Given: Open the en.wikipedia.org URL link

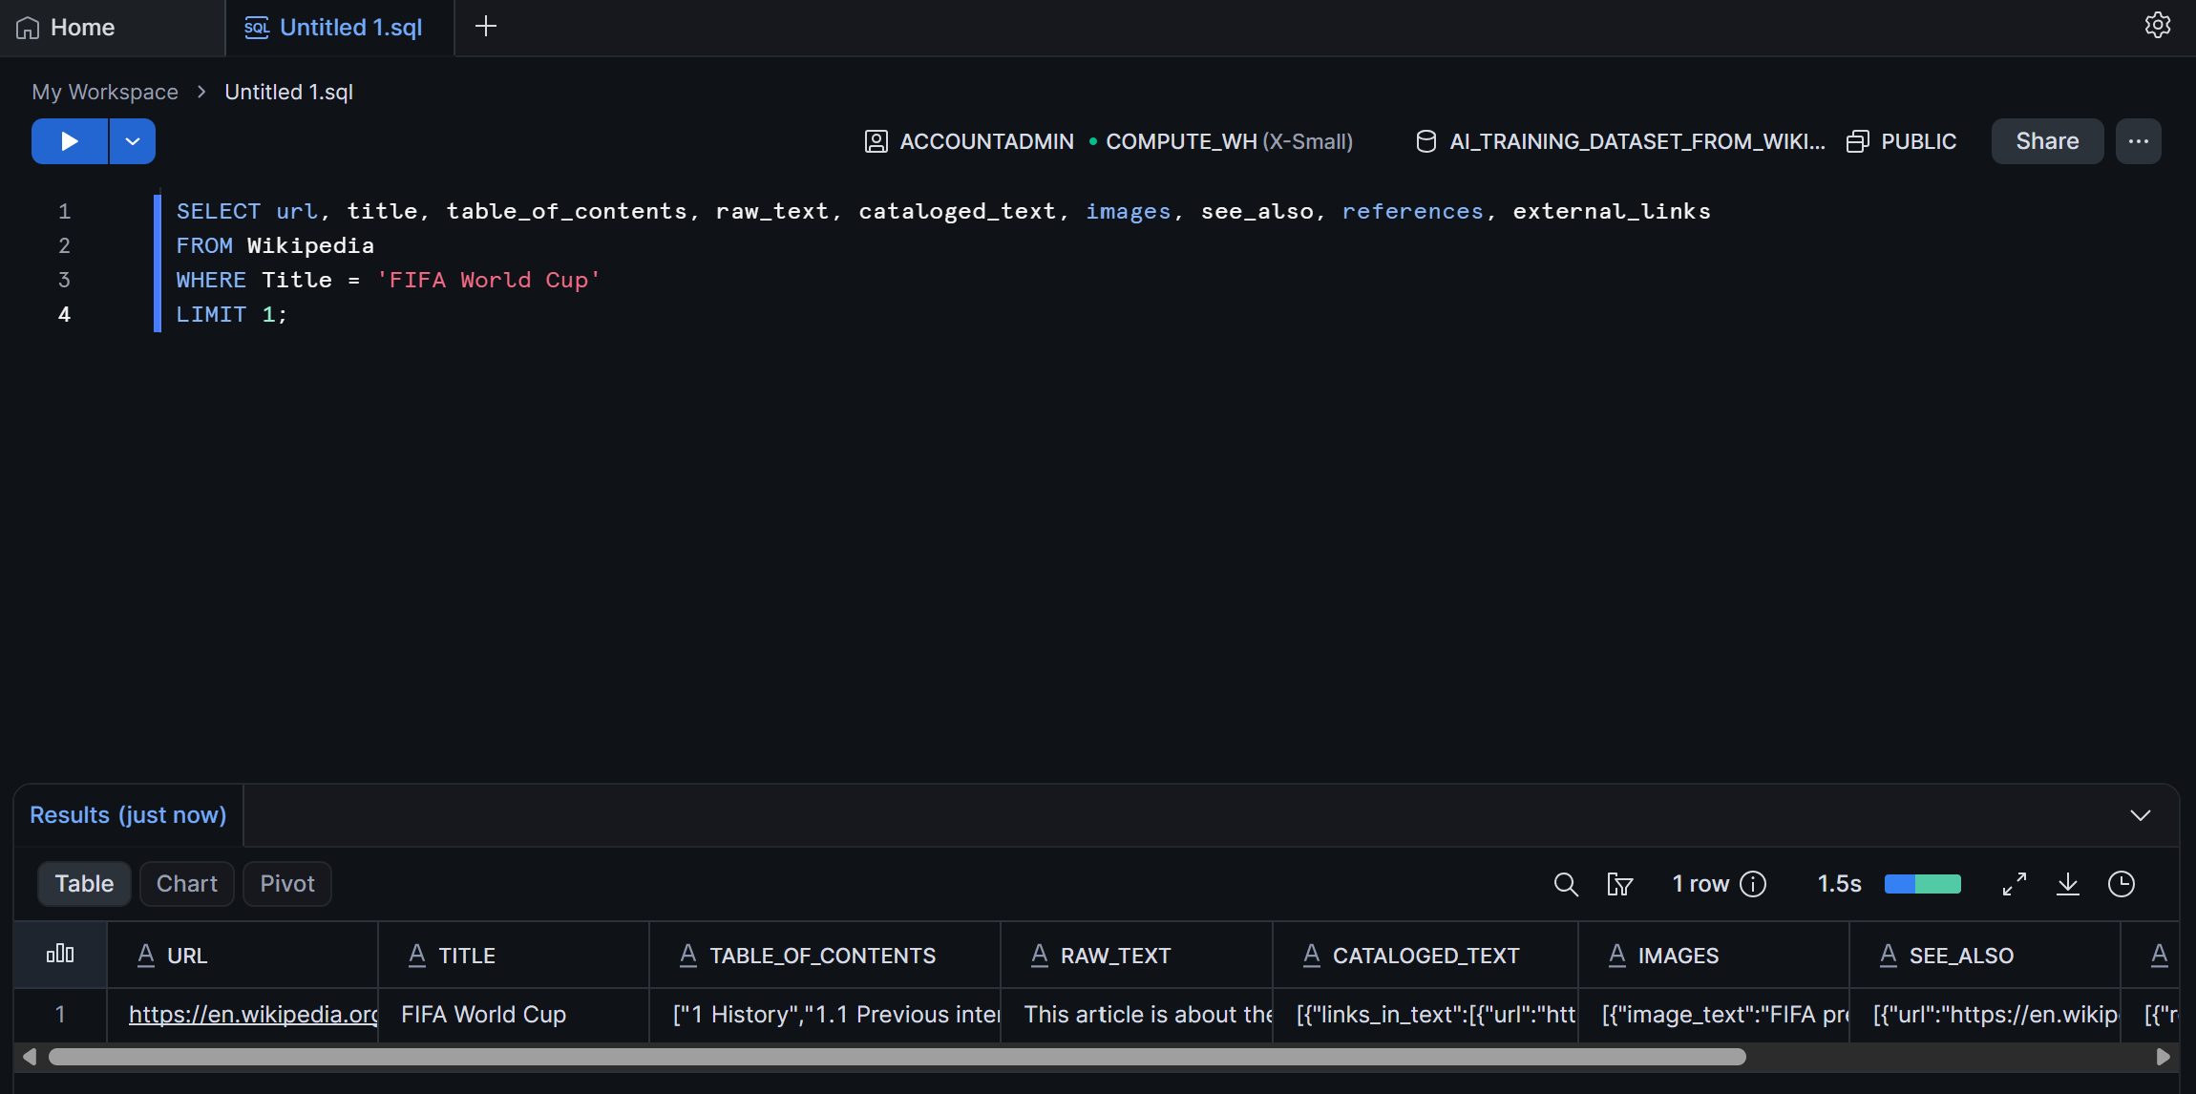Looking at the screenshot, I should pyautogui.click(x=253, y=1014).
